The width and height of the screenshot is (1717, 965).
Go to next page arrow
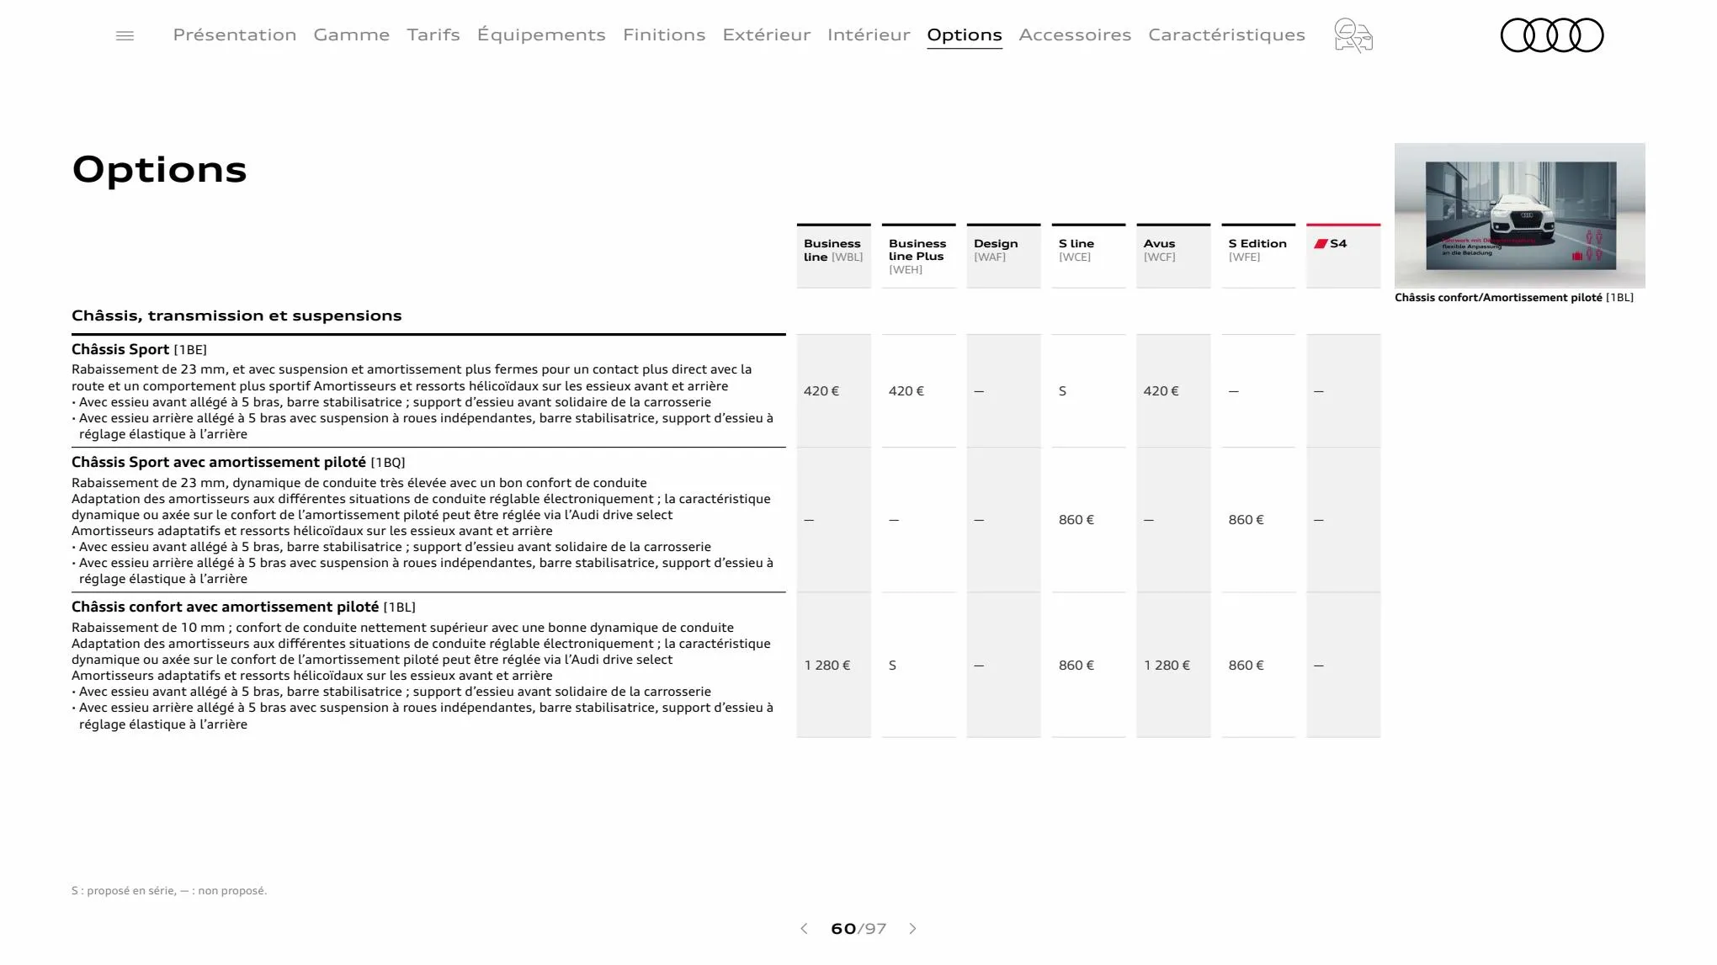pyautogui.click(x=912, y=929)
